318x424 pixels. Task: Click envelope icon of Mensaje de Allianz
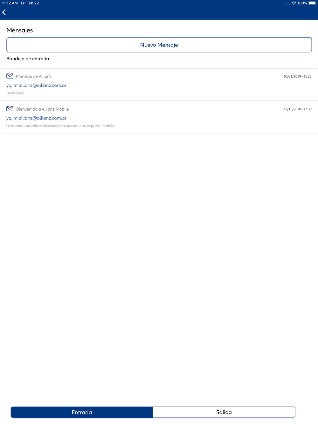click(10, 75)
